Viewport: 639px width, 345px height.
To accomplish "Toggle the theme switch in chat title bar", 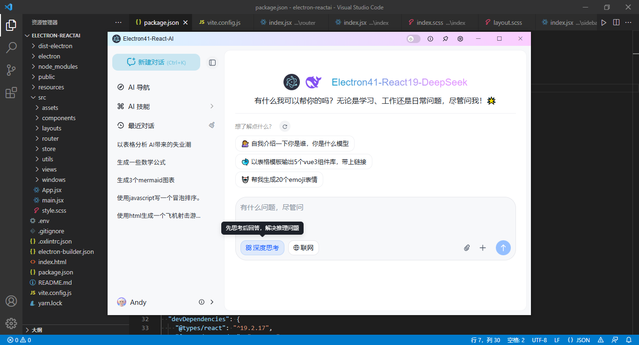I will (x=414, y=39).
